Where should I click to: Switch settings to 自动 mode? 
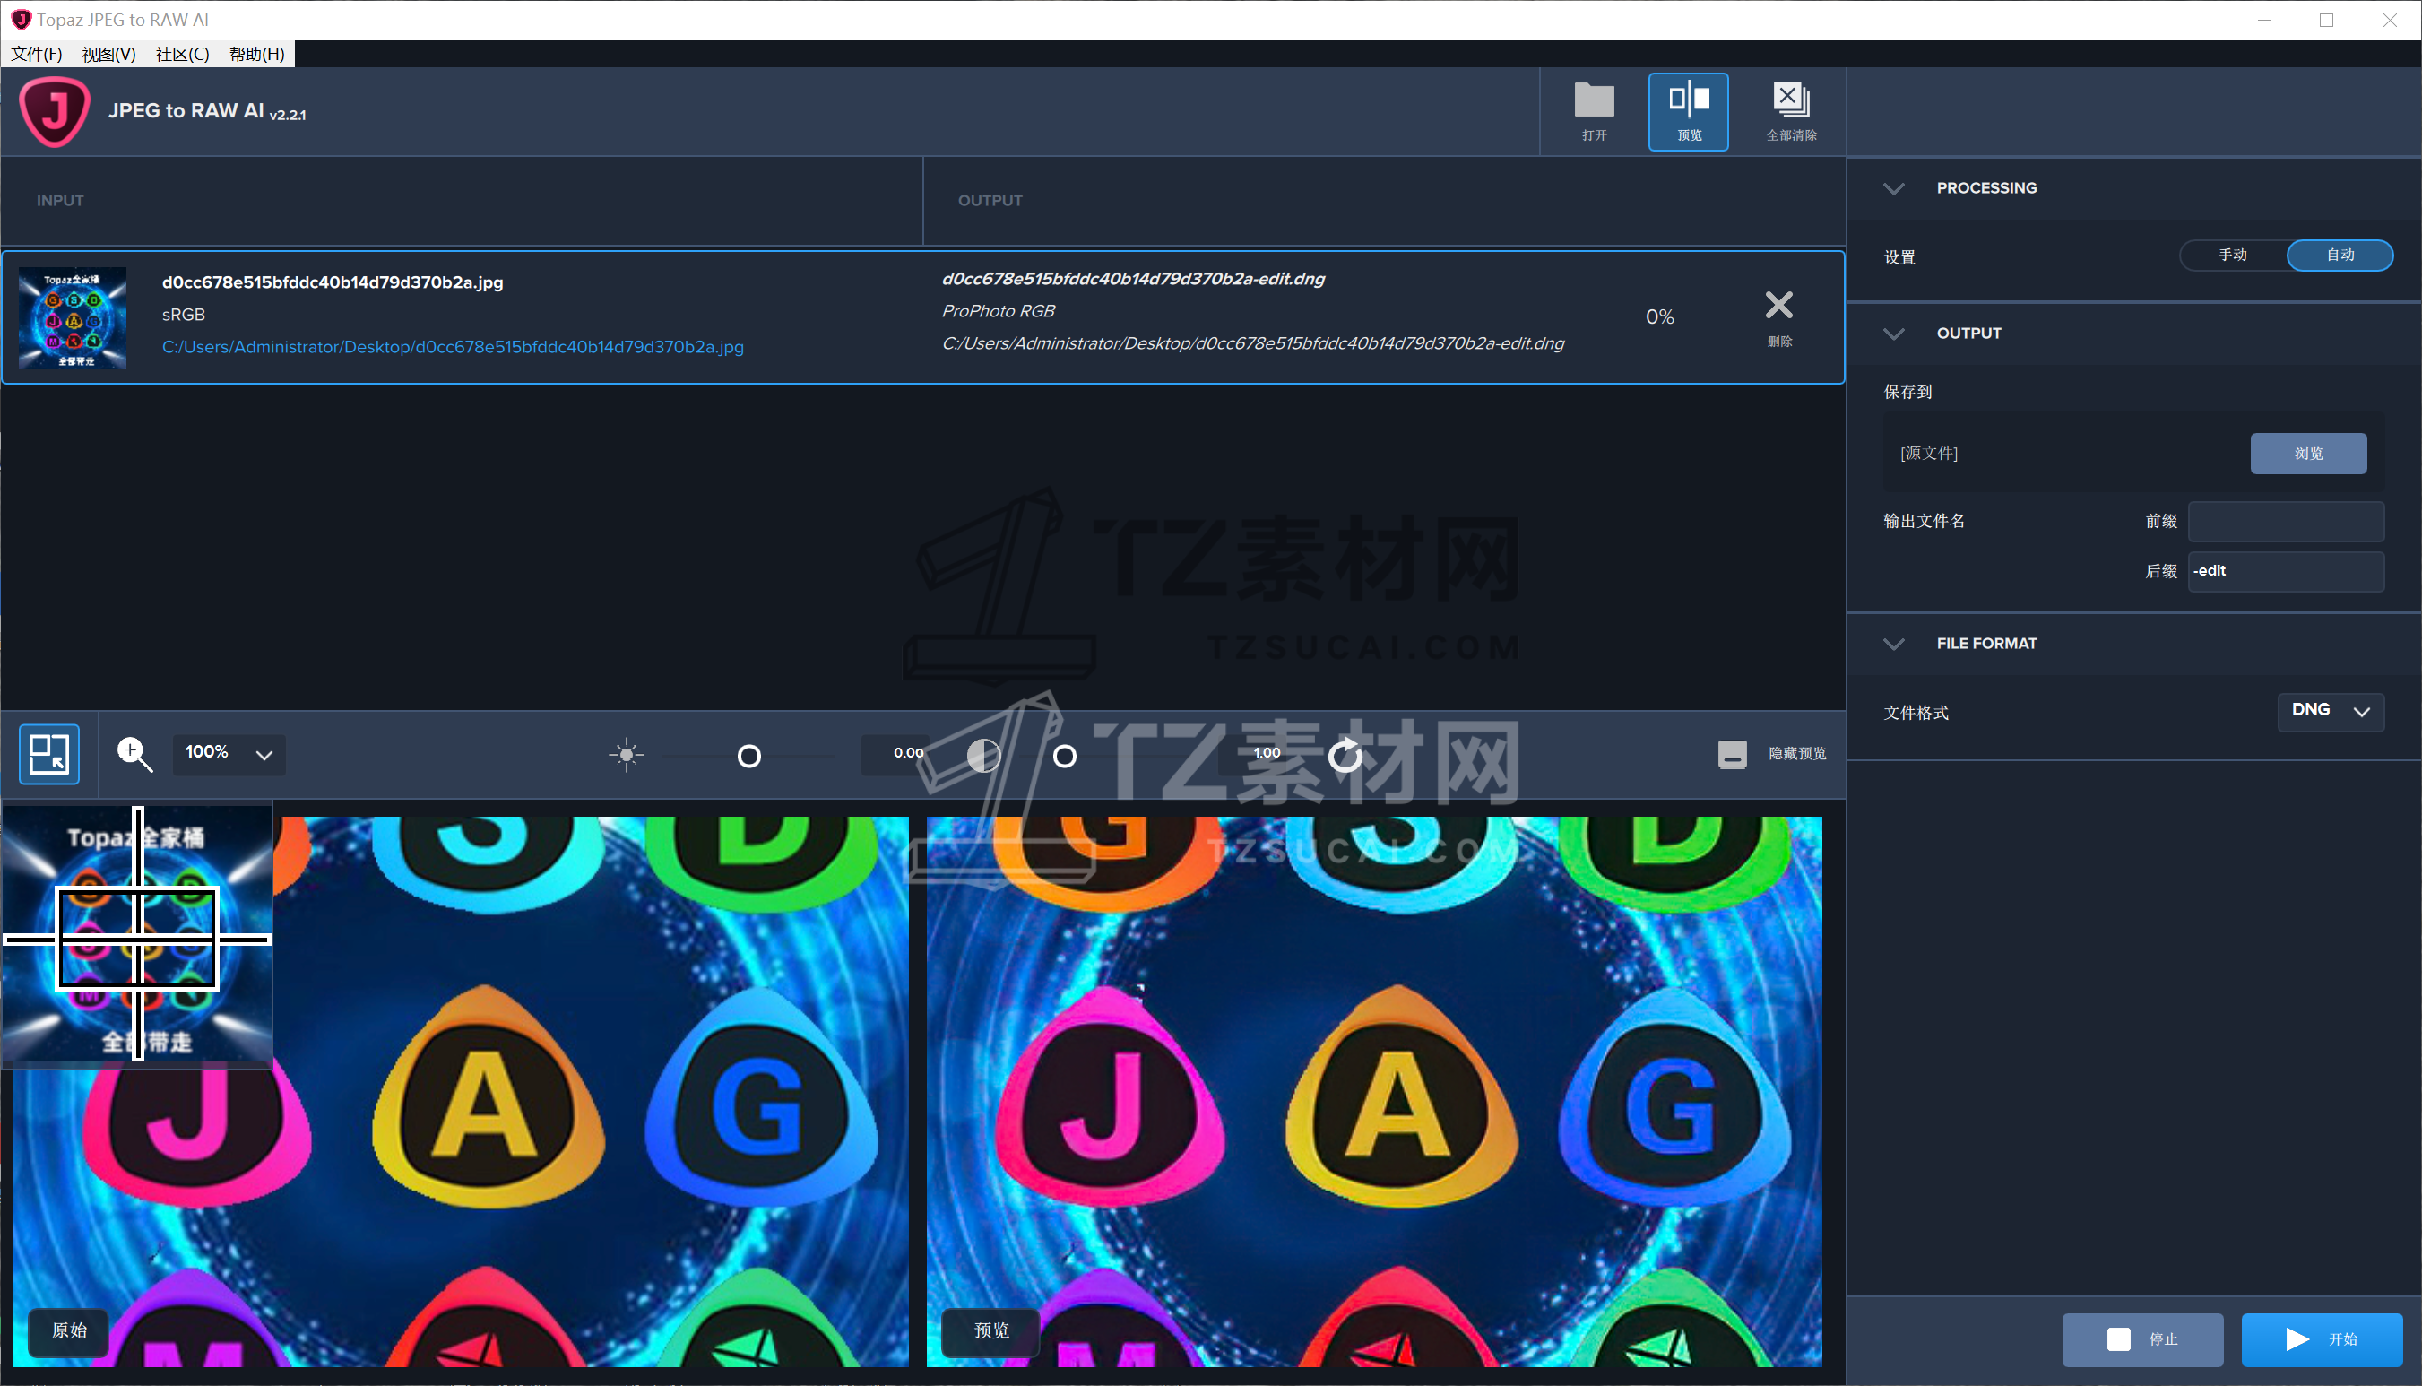(x=2340, y=256)
